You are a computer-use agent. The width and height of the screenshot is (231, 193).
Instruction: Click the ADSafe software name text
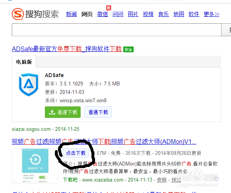(54, 75)
